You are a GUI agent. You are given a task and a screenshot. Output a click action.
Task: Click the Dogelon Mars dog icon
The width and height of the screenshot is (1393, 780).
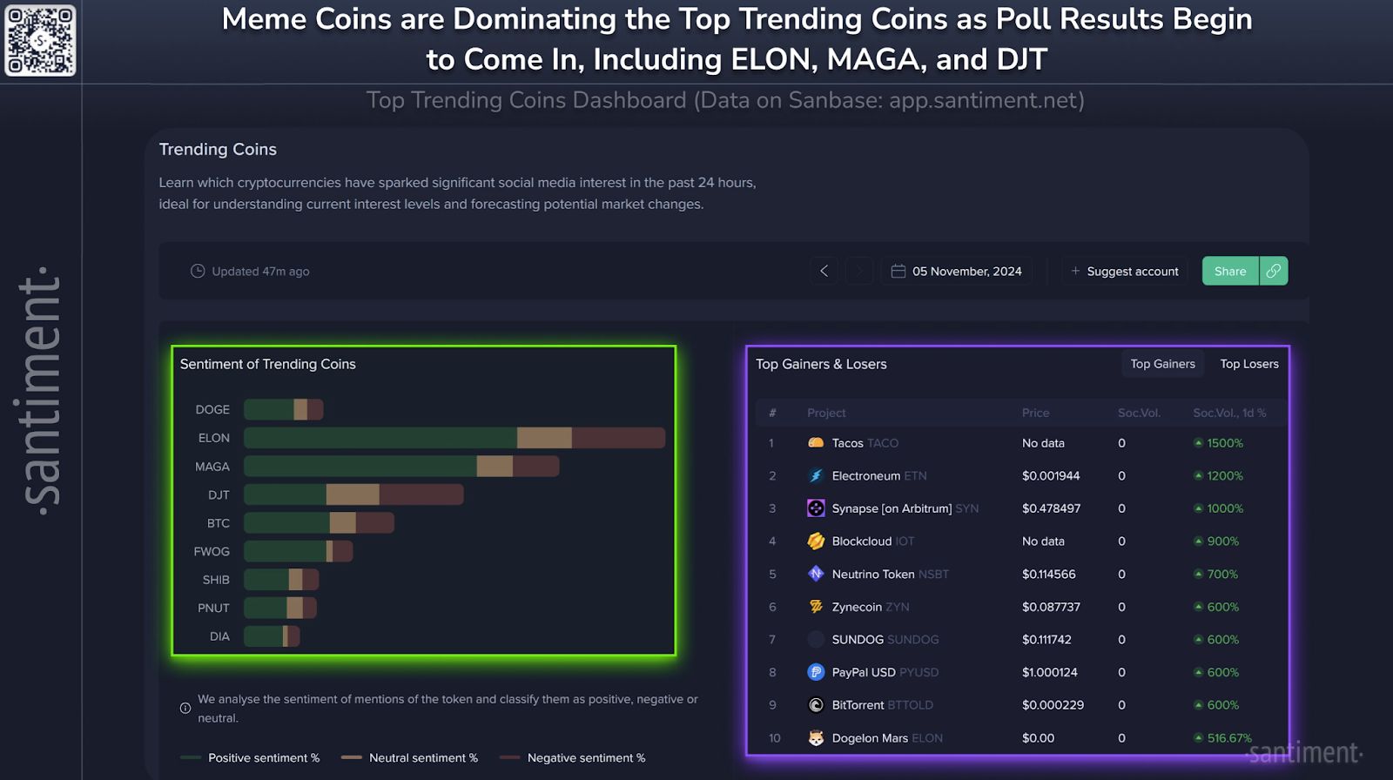pyautogui.click(x=816, y=738)
